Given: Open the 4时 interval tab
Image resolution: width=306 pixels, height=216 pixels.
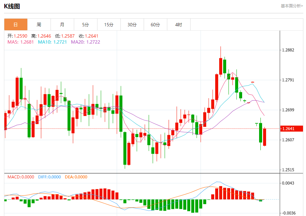Looking at the screenshot, I should [x=179, y=25].
